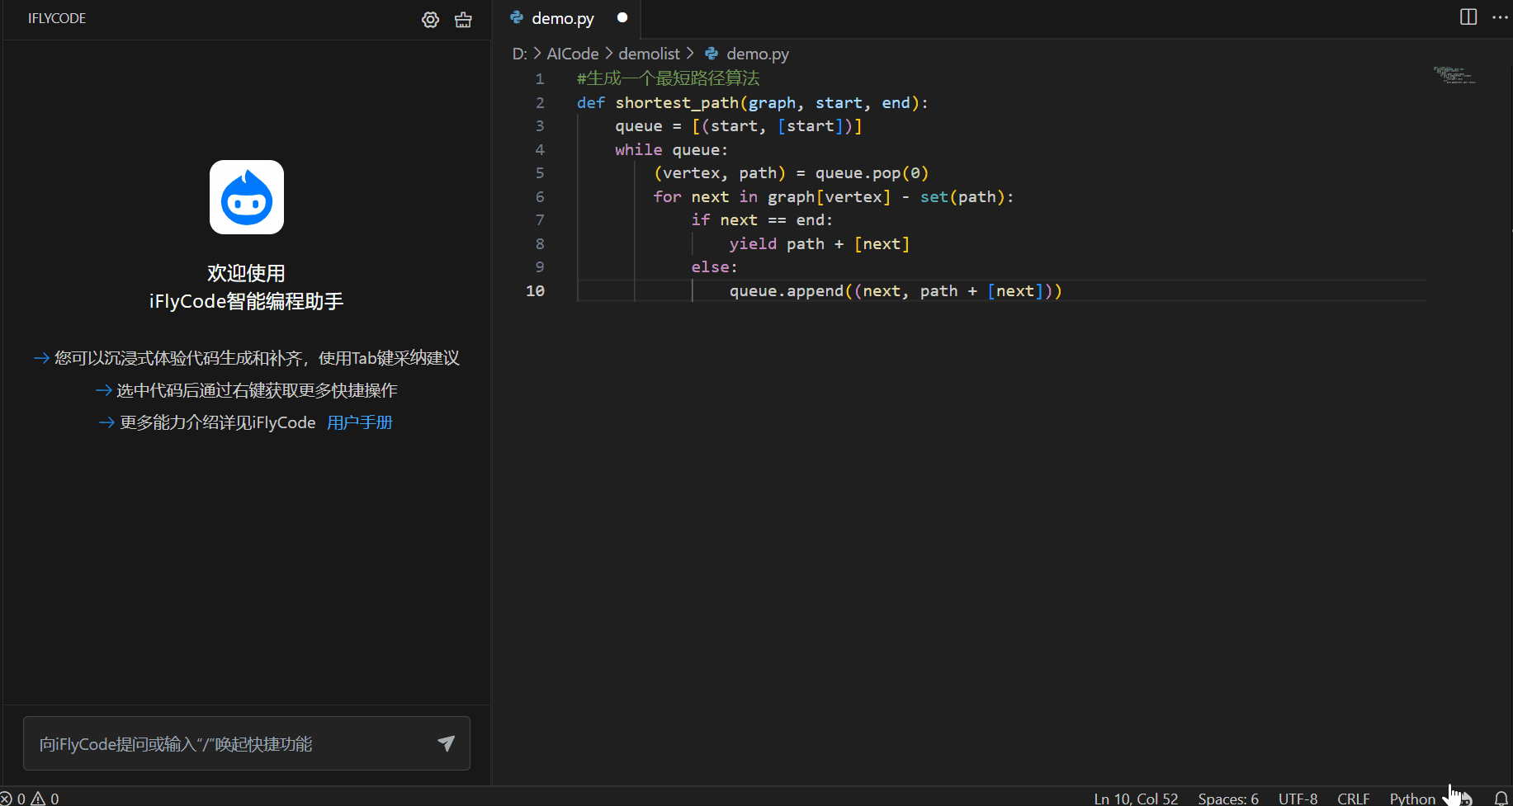
Task: Click the code minimap preview
Action: [x=1454, y=75]
